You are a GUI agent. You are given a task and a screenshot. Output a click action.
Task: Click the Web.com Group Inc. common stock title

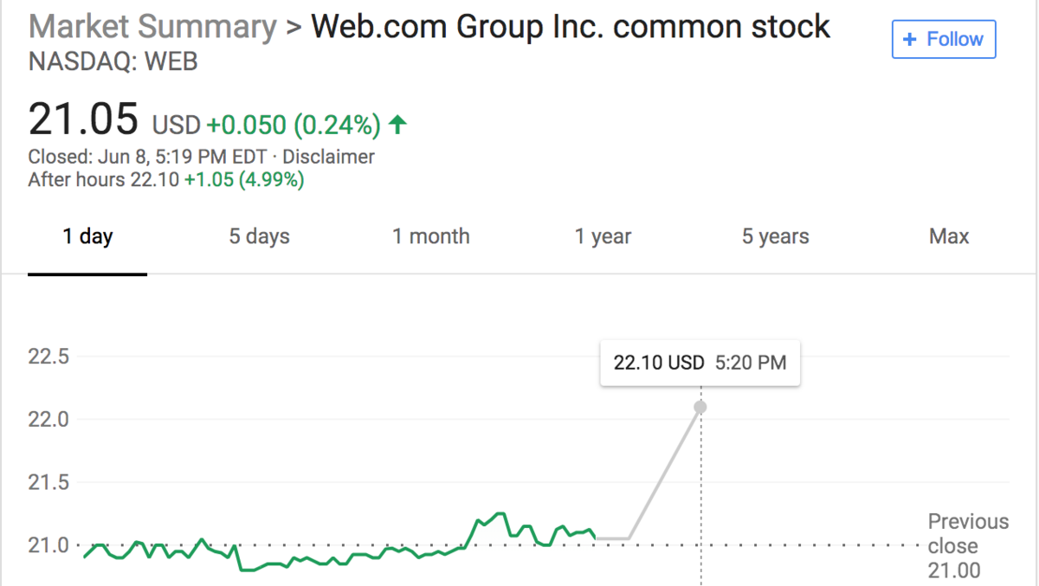coord(571,27)
